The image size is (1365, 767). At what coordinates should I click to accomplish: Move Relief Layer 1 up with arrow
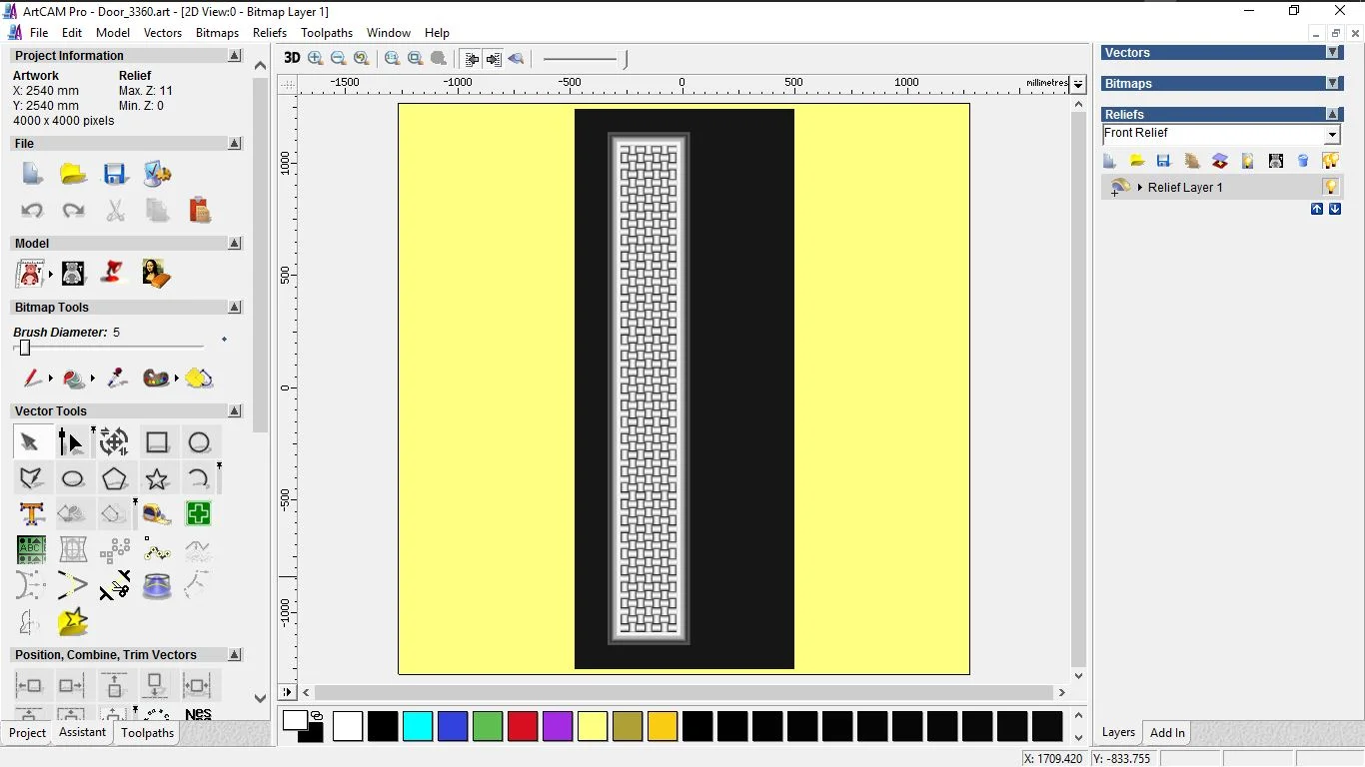[1317, 209]
